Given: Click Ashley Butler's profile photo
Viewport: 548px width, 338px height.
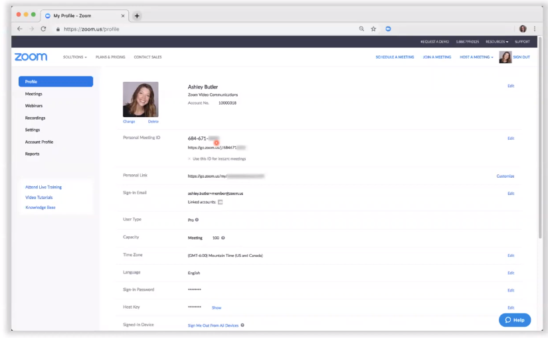Looking at the screenshot, I should pos(141,99).
